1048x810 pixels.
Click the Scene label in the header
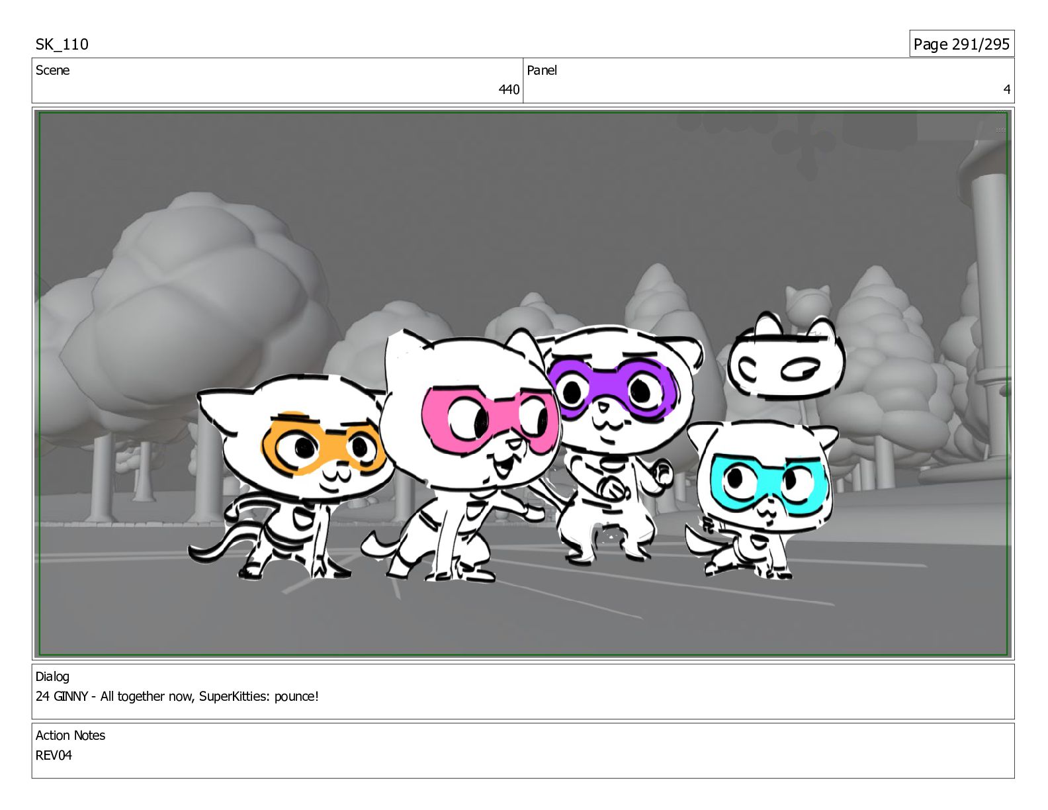52,70
